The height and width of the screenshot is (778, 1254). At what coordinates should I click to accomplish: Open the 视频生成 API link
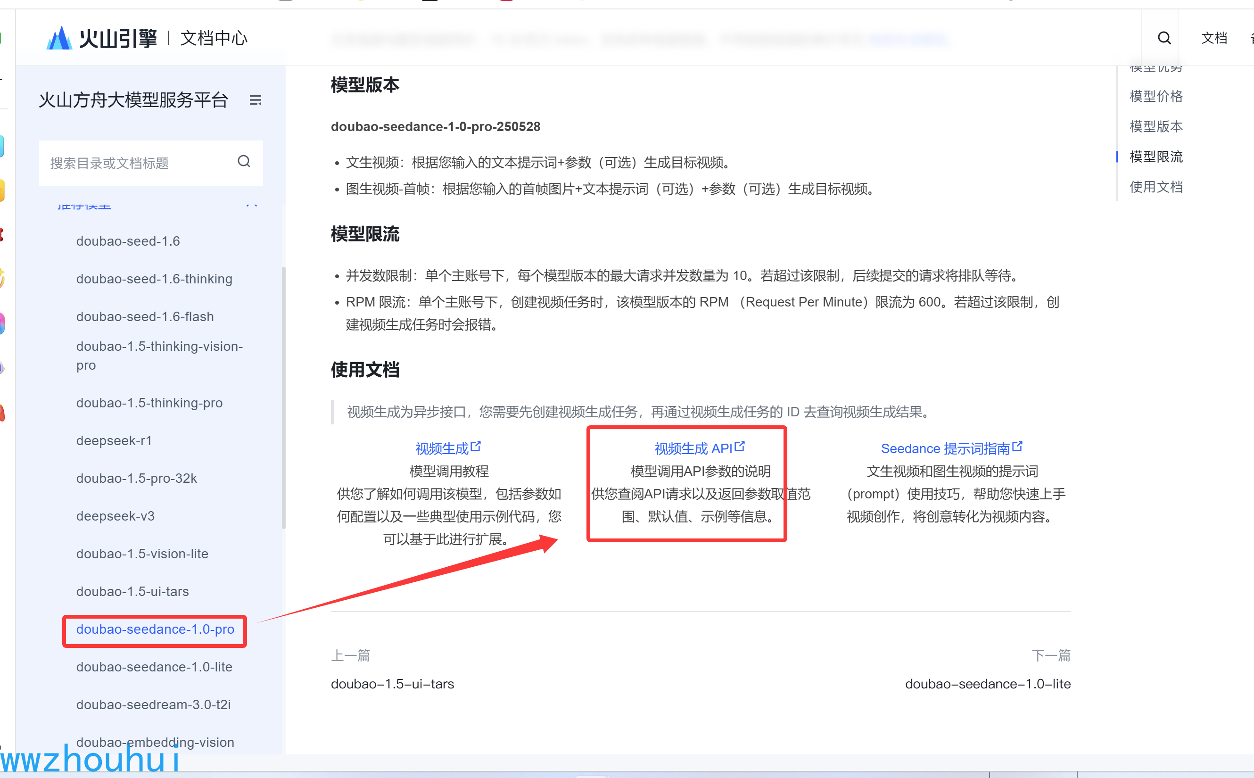pyautogui.click(x=693, y=449)
